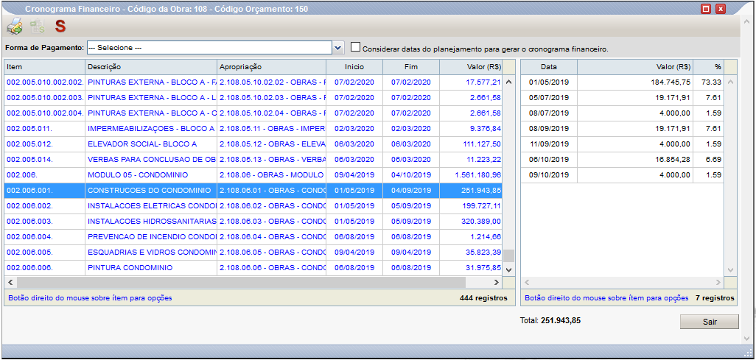This screenshot has height=360, width=756.
Task: Select the 08/09/2019 payment row
Action: tap(623, 129)
